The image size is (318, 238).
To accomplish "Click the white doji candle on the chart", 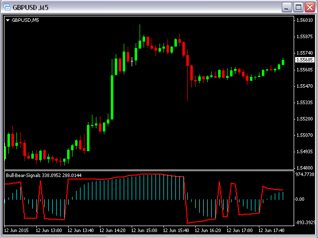I will click(x=132, y=61).
